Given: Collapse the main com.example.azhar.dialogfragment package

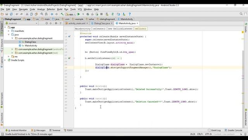Looking at the screenshot, I should coord(12,38).
